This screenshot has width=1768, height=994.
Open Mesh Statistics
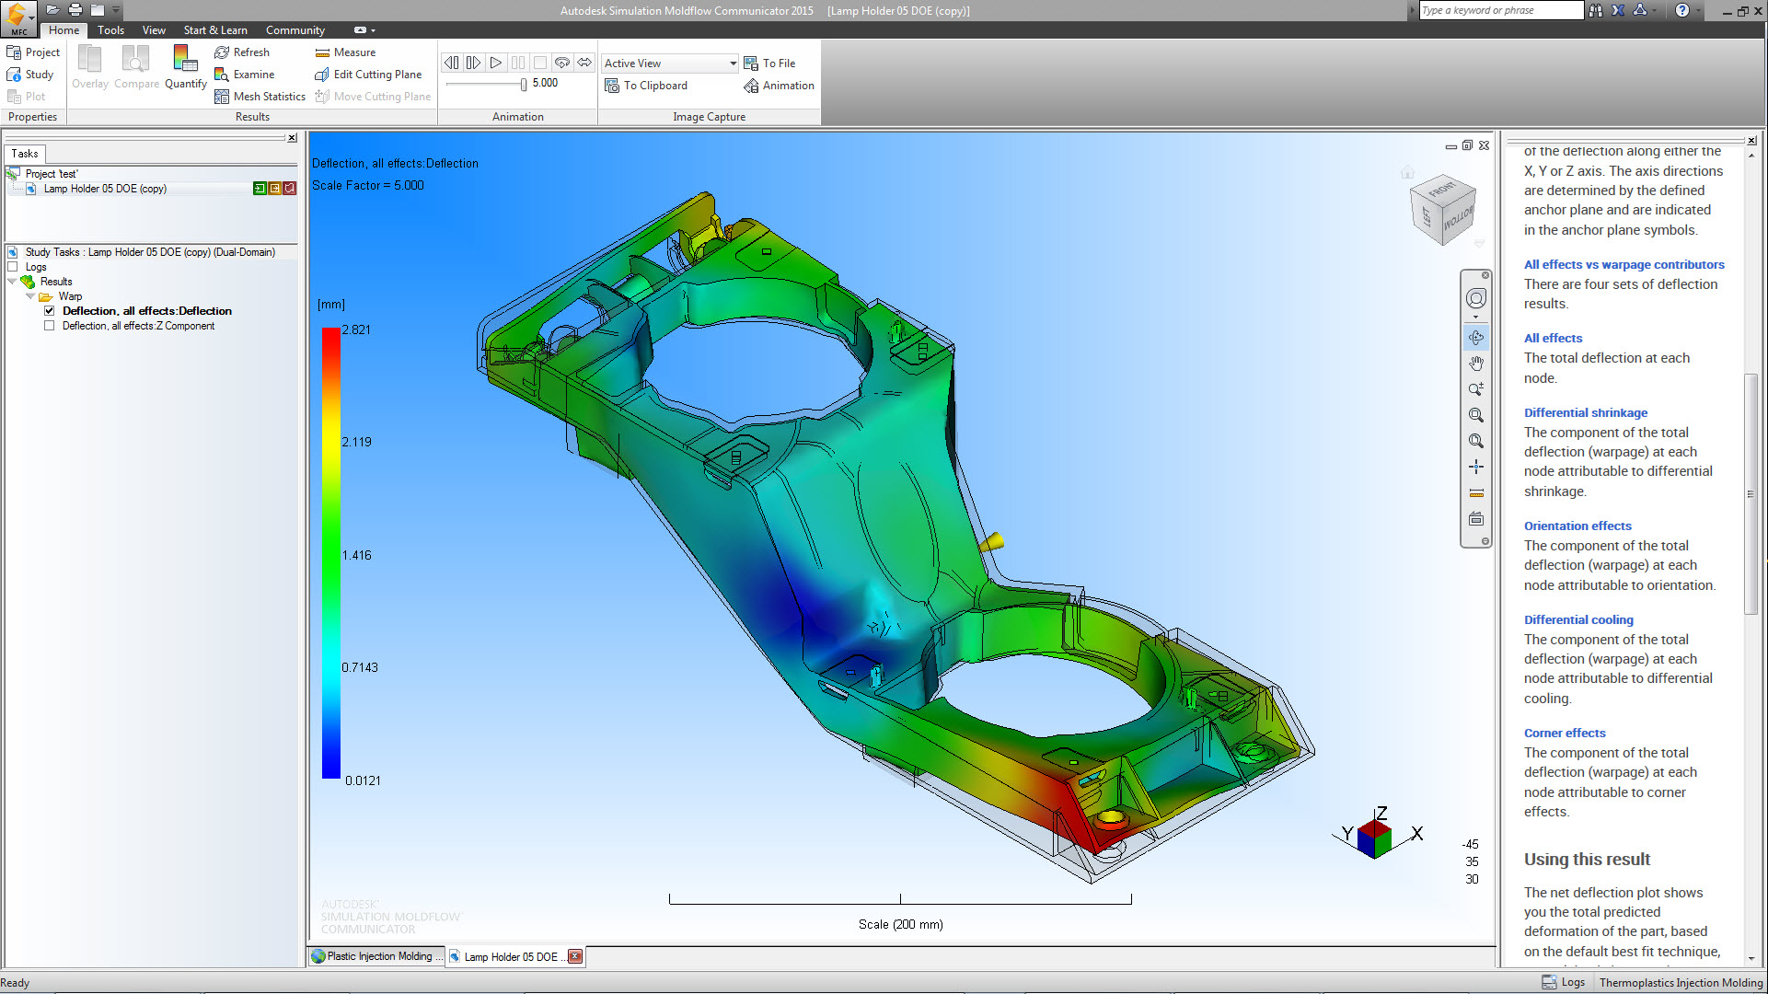260,97
